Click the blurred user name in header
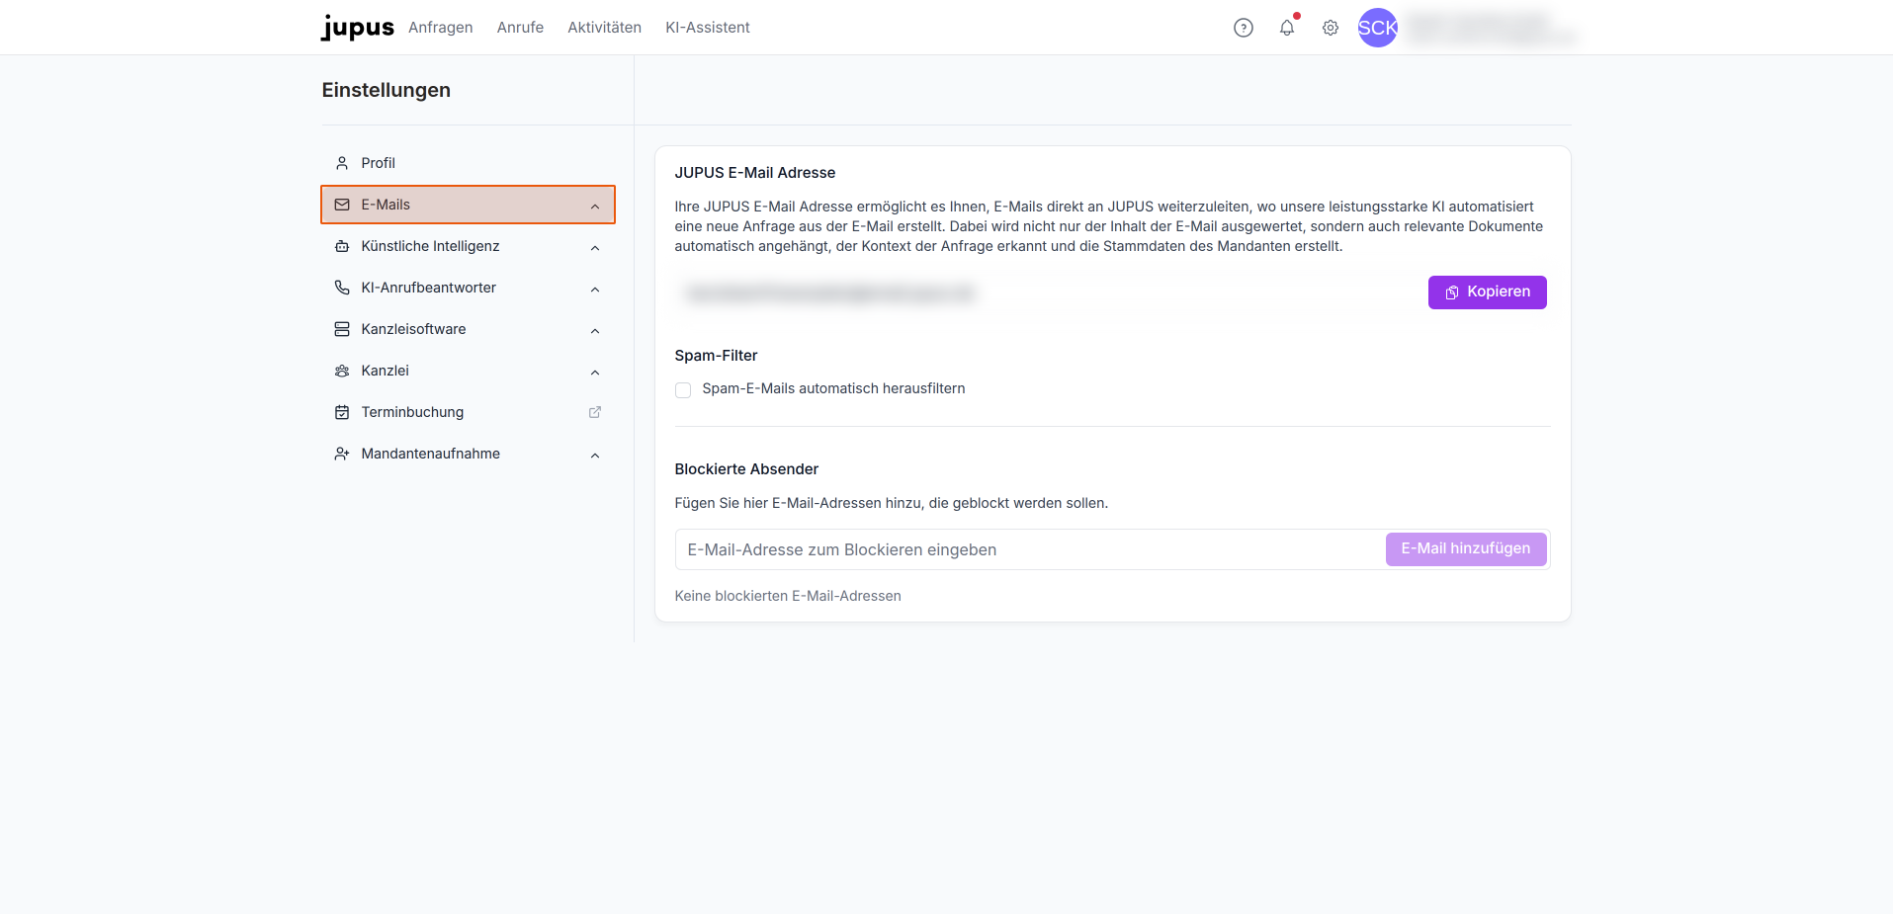Viewport: 1893px width, 918px height. click(x=1491, y=28)
